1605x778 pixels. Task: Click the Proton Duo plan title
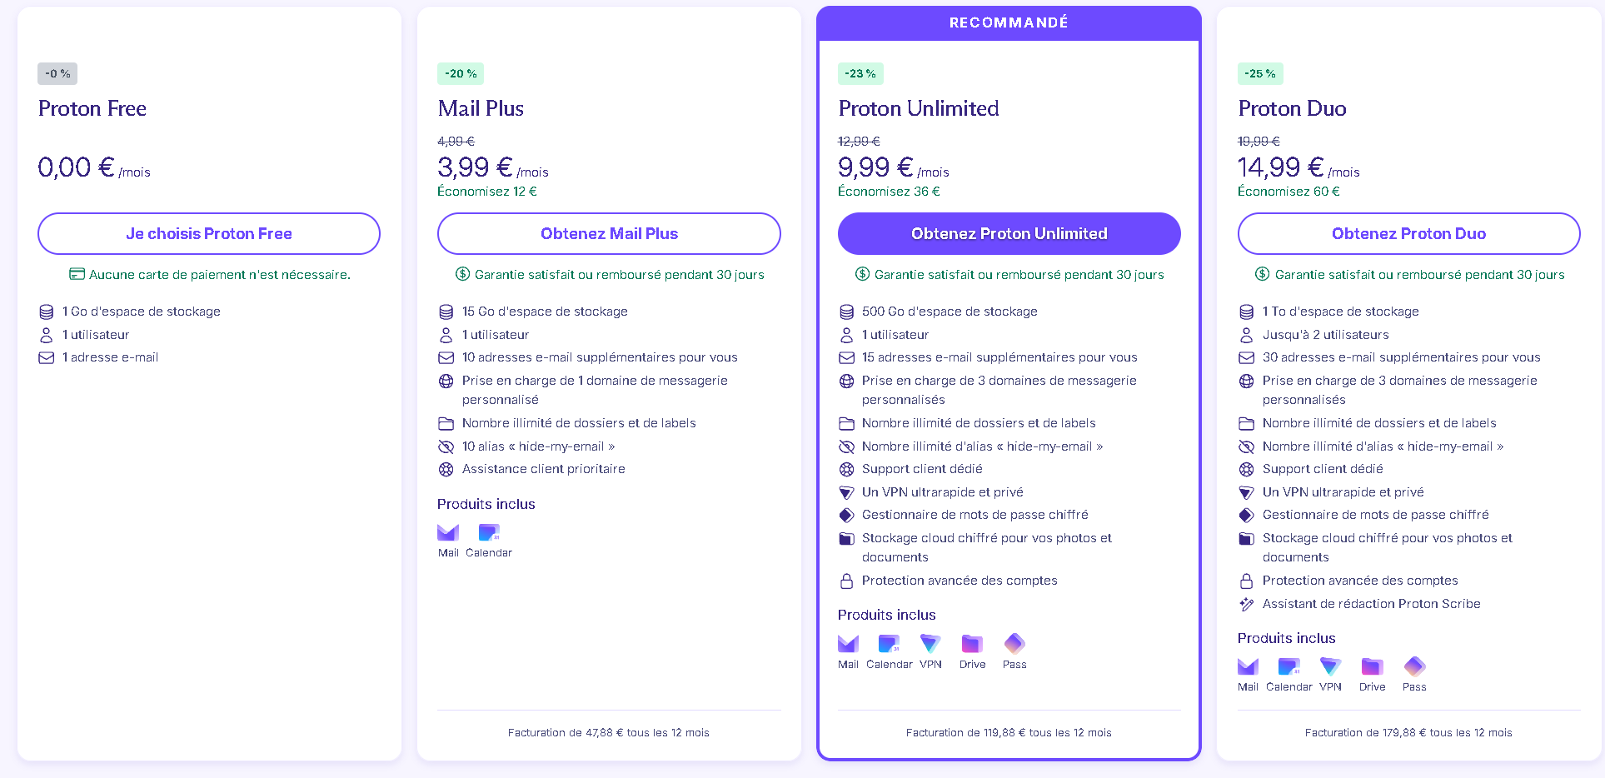1292,109
